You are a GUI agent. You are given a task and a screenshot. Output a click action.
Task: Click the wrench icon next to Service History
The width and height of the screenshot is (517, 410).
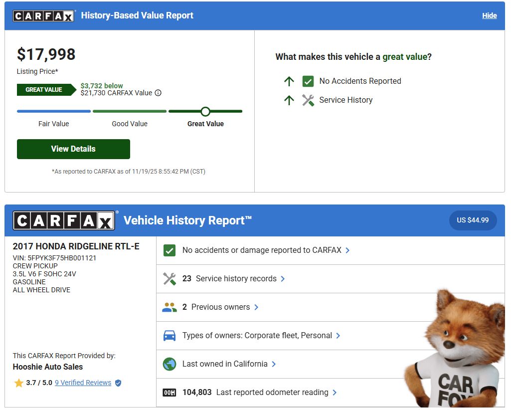click(308, 100)
